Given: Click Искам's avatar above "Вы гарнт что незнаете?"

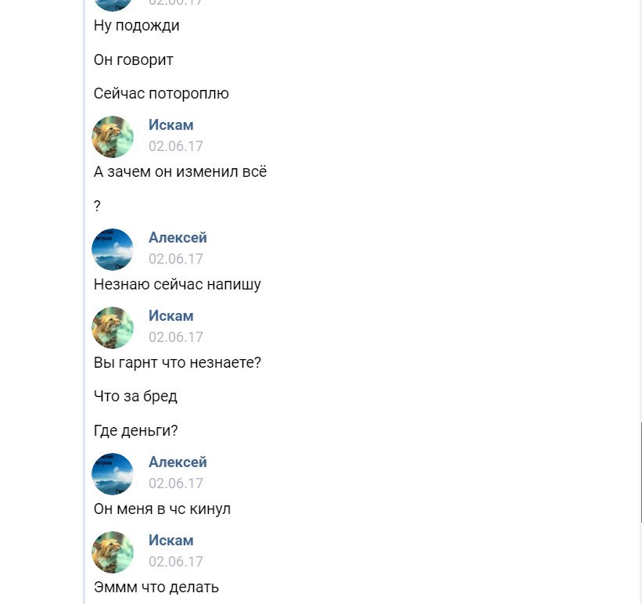Looking at the screenshot, I should pyautogui.click(x=113, y=328).
